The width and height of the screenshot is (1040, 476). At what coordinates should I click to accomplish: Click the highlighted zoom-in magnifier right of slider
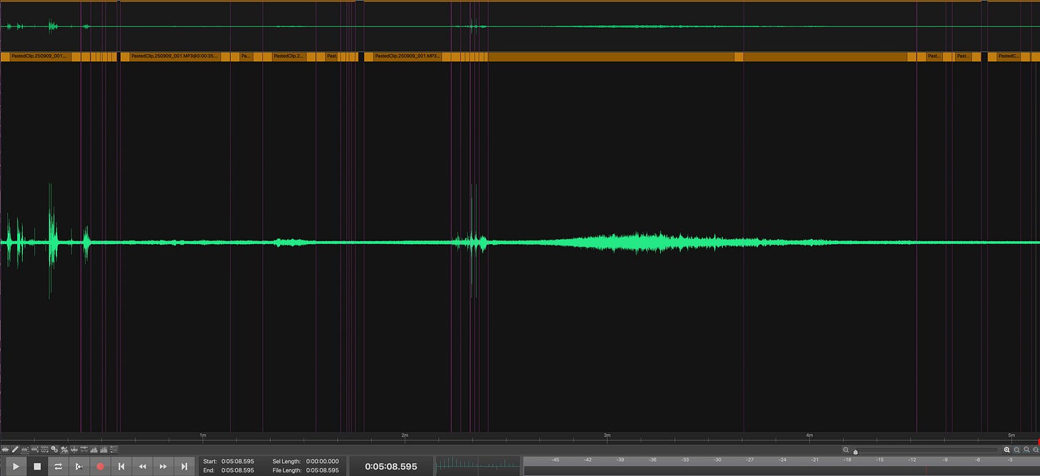click(1007, 450)
